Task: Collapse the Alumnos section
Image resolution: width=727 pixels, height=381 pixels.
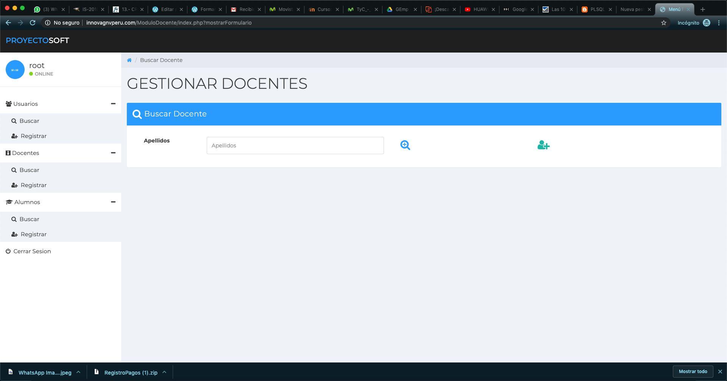Action: [x=113, y=202]
